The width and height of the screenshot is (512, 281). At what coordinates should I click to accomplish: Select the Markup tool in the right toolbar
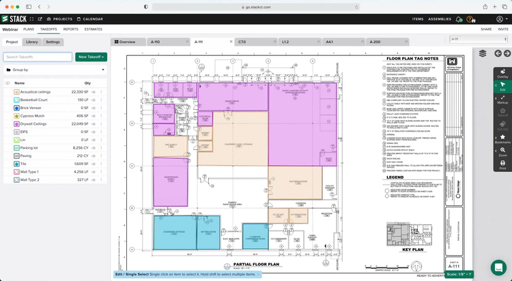(502, 99)
